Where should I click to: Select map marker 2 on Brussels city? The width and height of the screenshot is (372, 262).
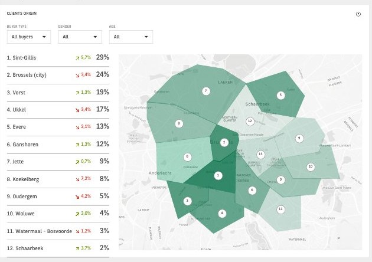tap(224, 142)
